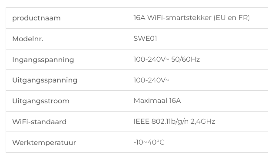The image size is (268, 168).
Task: Click the Uitgangsstroom label
Action: (x=41, y=101)
